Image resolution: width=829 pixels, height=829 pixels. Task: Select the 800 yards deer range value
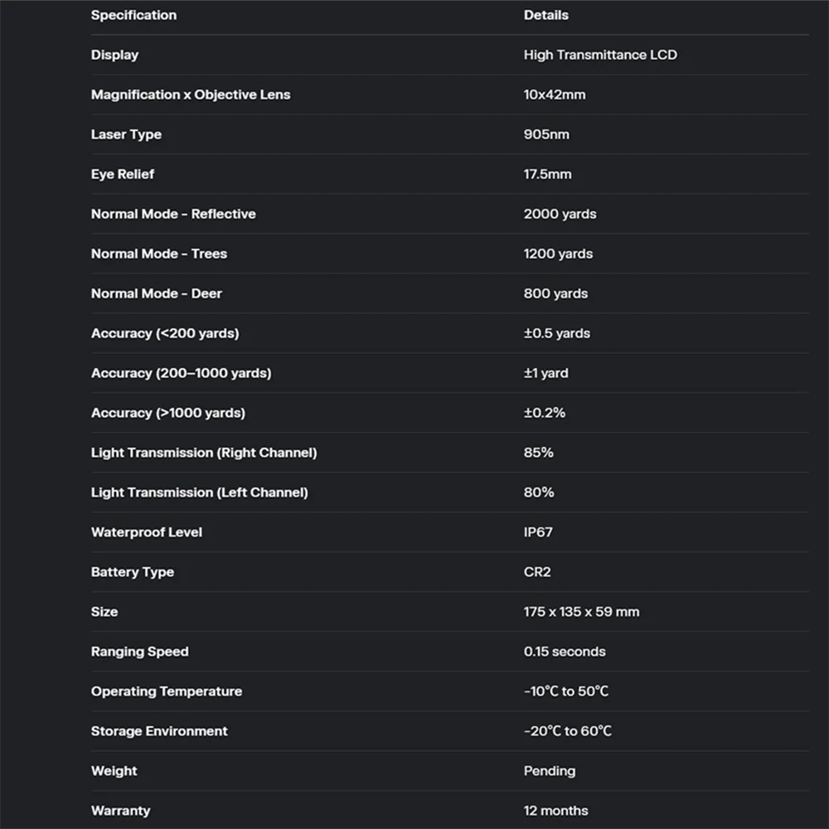[x=555, y=293]
